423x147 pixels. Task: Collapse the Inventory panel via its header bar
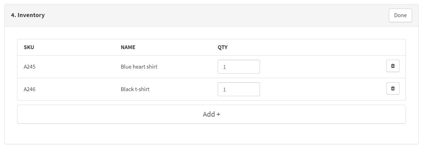[x=211, y=15]
